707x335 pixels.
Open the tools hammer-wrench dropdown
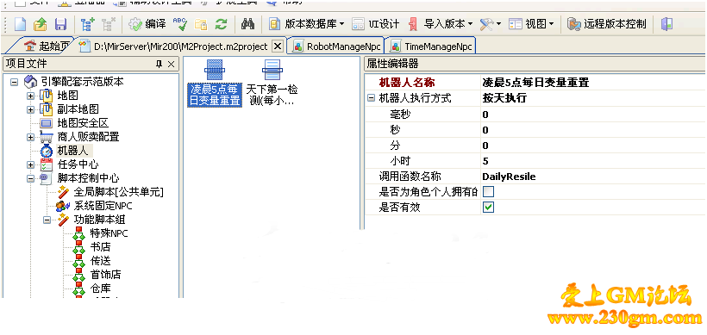tap(490, 24)
